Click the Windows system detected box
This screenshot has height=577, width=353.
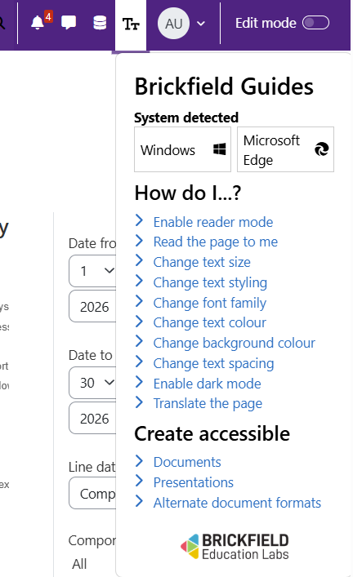point(182,149)
